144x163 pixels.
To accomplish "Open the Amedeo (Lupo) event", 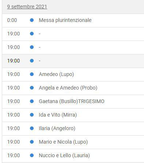I will [x=56, y=74].
